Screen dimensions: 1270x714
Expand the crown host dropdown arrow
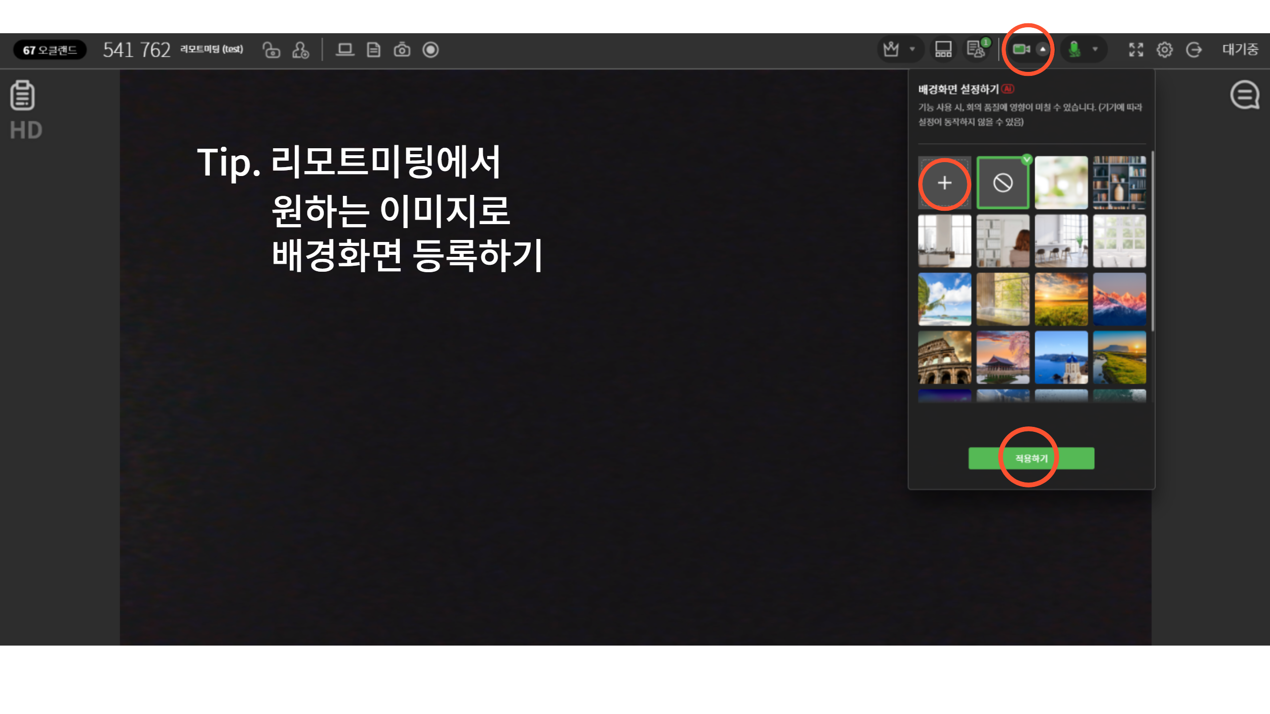point(912,49)
